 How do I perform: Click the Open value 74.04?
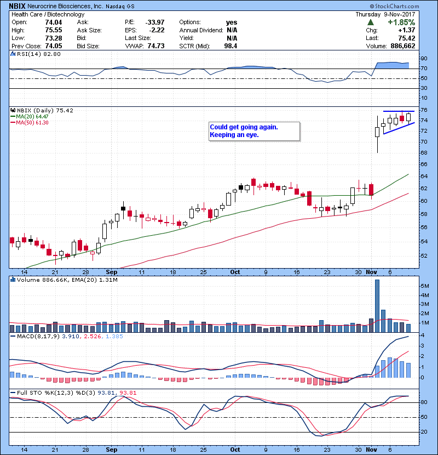[x=53, y=22]
